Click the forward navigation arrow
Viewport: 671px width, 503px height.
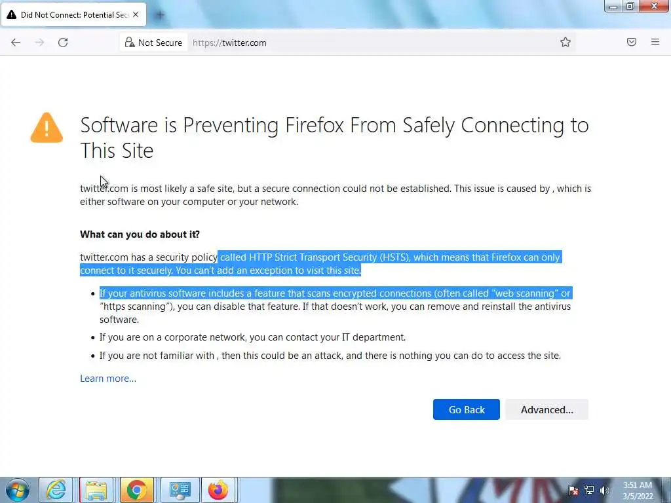click(x=39, y=43)
